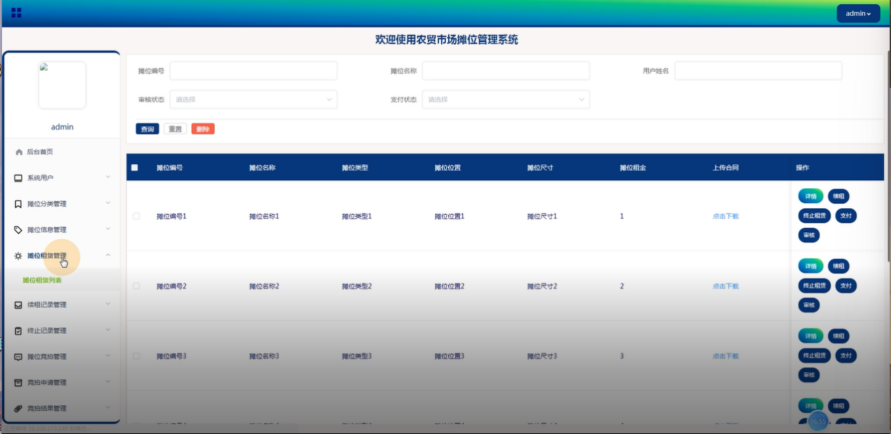Click 续租 button in the 摊位编号3 row
Image resolution: width=891 pixels, height=434 pixels.
point(838,336)
